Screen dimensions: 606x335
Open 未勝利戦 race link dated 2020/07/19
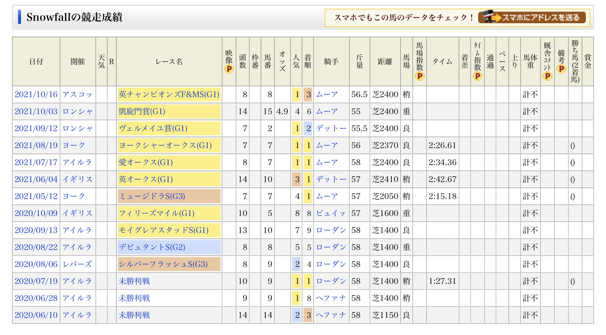point(134,281)
